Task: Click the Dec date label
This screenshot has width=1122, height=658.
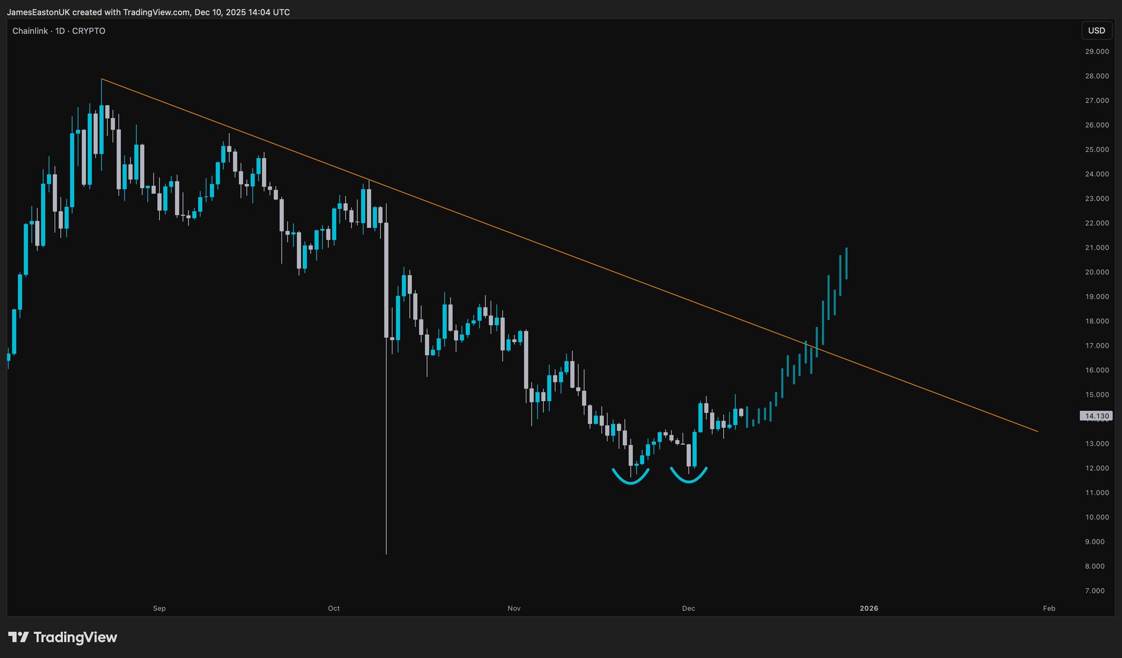Action: coord(688,608)
